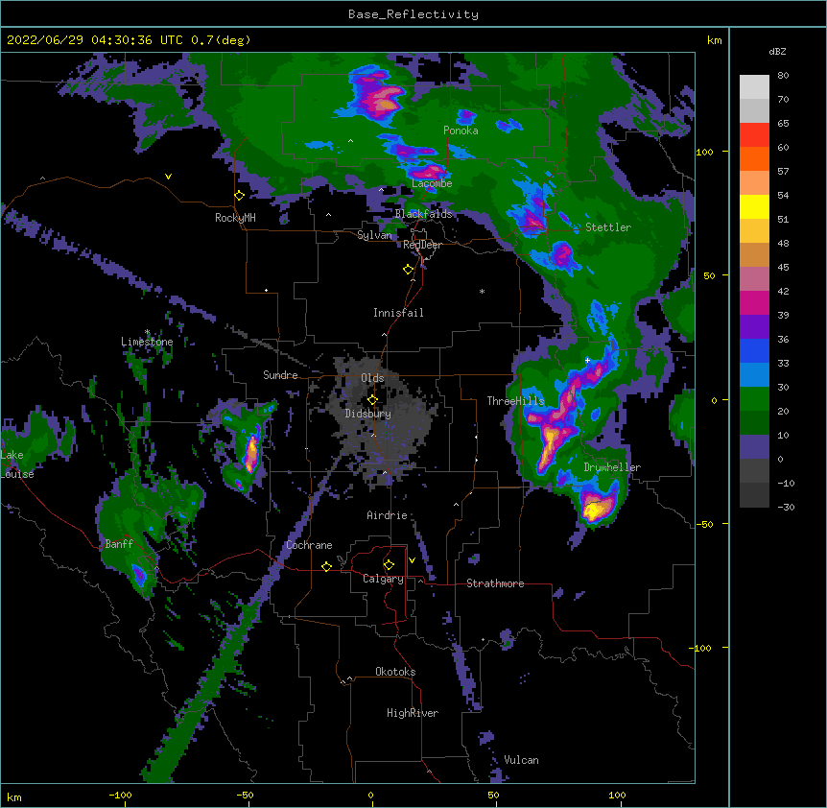Click the Sundre town label
The height and width of the screenshot is (808, 827).
pyautogui.click(x=280, y=375)
